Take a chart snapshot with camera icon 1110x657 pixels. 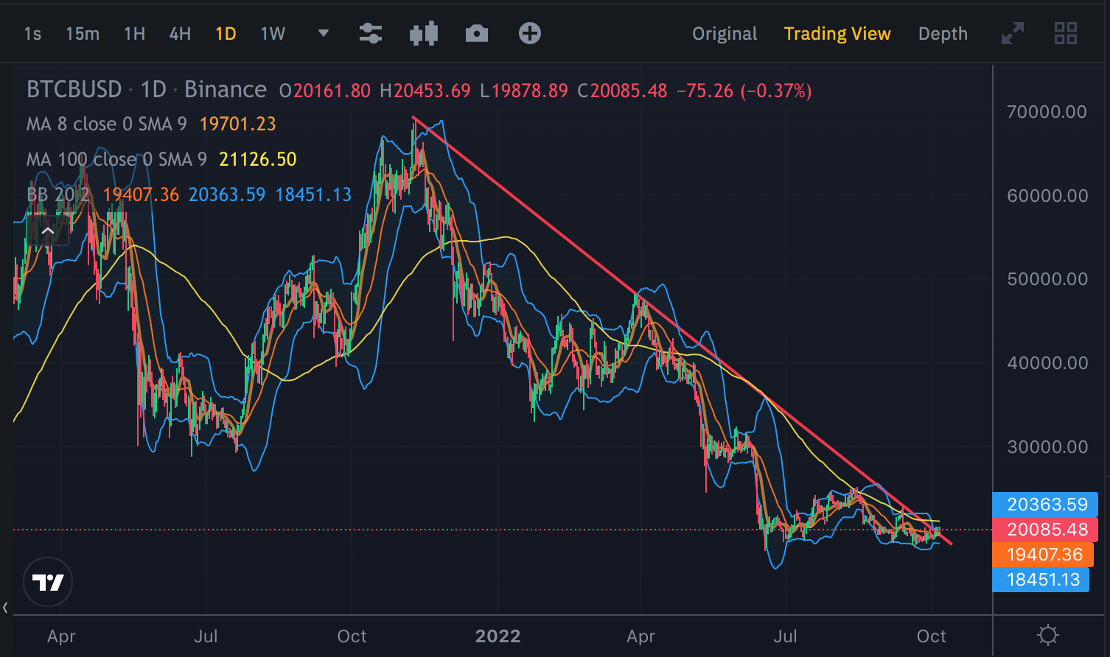477,34
